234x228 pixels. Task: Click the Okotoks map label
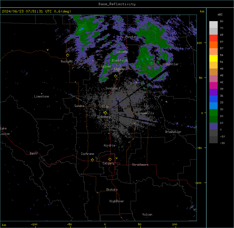coord(112,190)
